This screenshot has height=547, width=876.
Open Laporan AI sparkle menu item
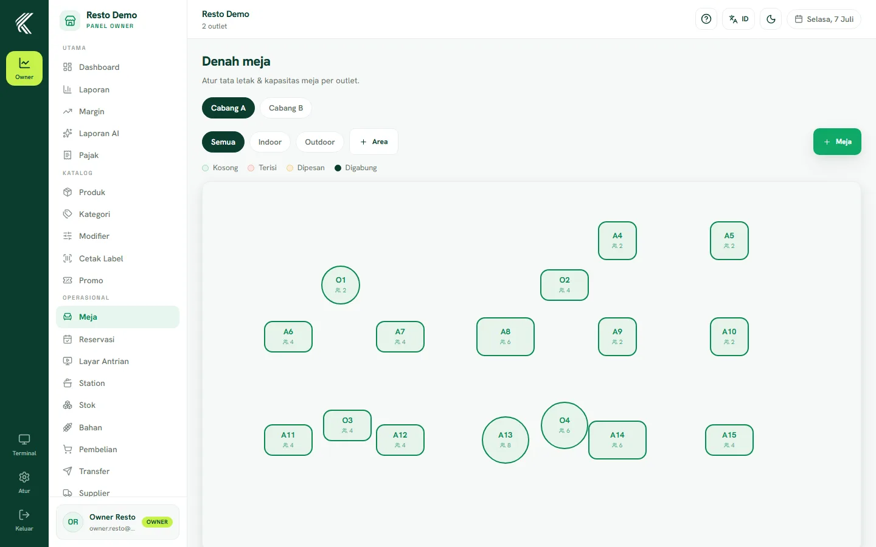coord(117,134)
